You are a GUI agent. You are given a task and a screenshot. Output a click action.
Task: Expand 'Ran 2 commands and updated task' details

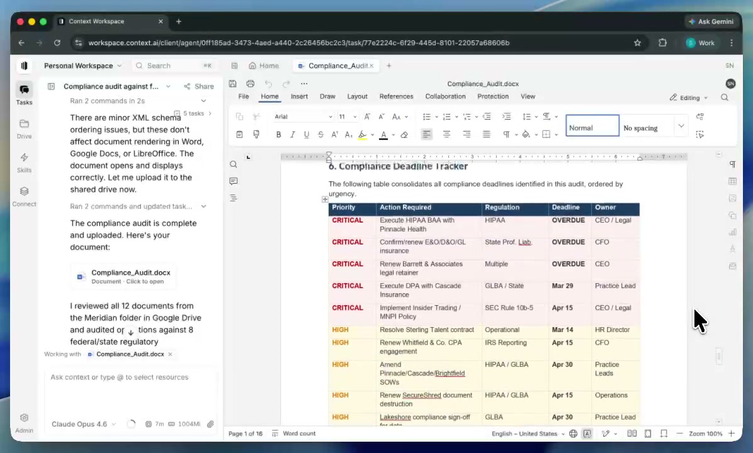203,206
